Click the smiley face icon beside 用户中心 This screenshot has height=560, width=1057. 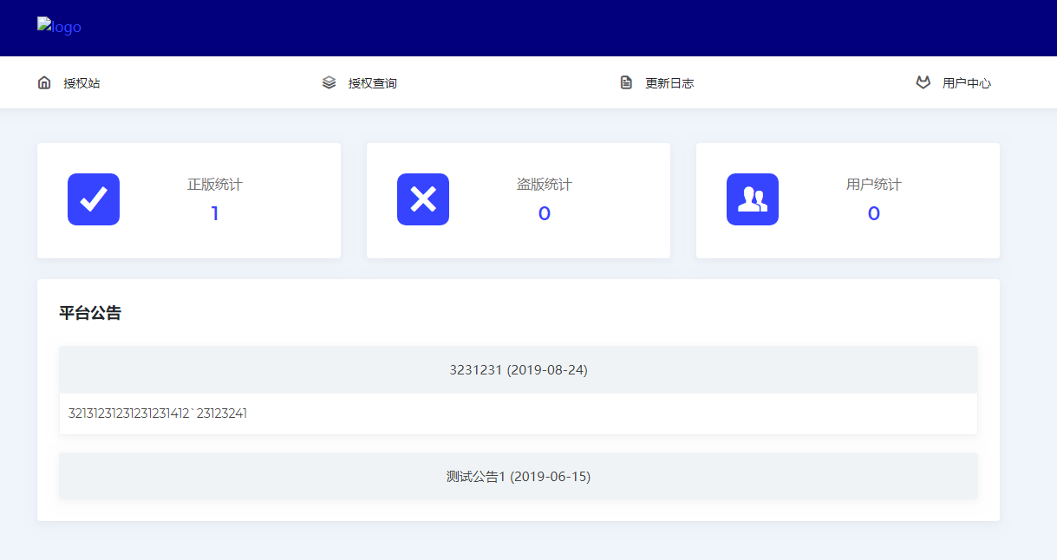[x=923, y=81]
